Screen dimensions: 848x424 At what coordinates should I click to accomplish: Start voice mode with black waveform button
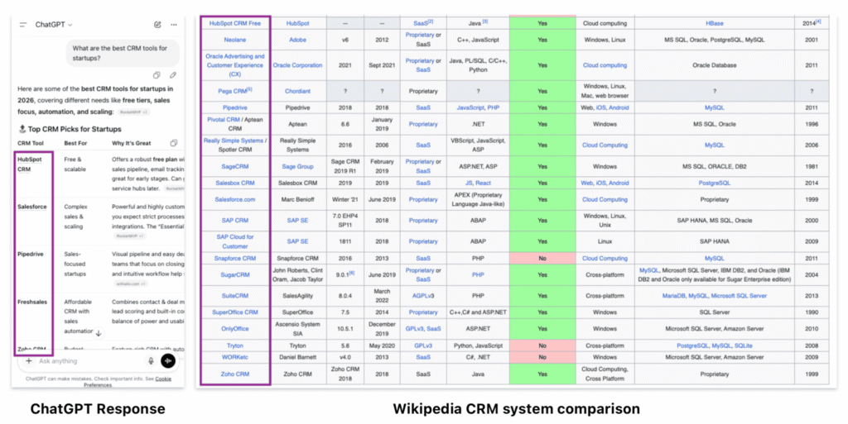167,361
